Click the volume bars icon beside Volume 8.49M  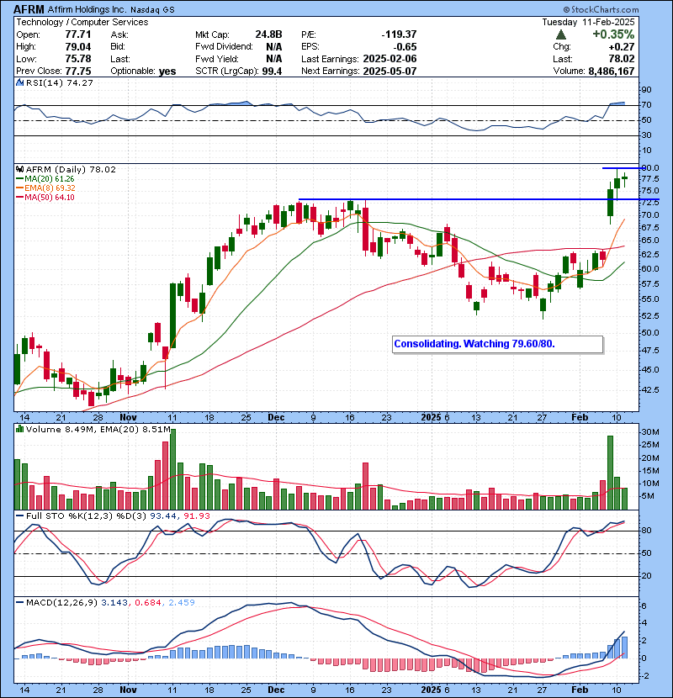click(19, 429)
